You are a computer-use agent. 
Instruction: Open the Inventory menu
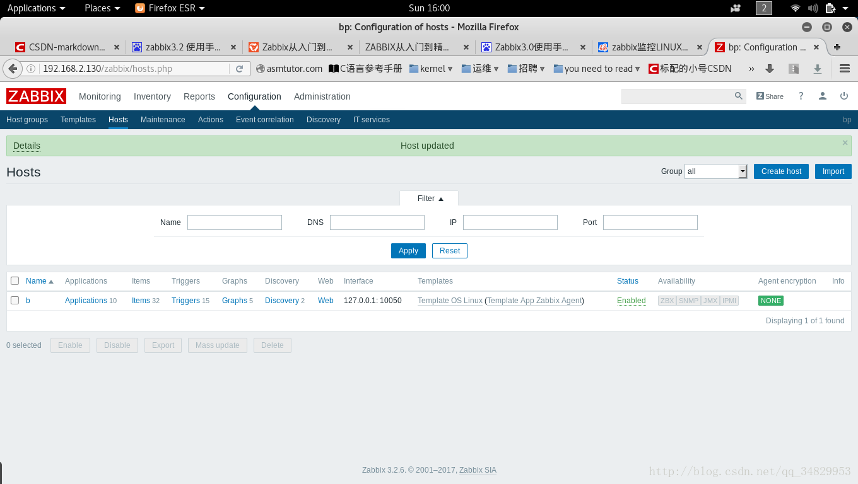(x=152, y=96)
